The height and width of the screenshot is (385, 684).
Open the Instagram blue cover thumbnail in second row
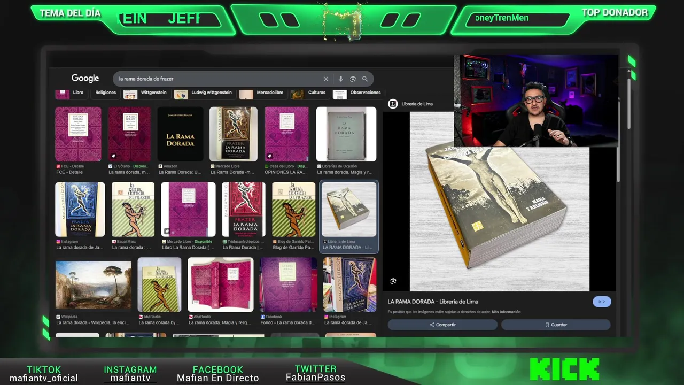tap(80, 210)
